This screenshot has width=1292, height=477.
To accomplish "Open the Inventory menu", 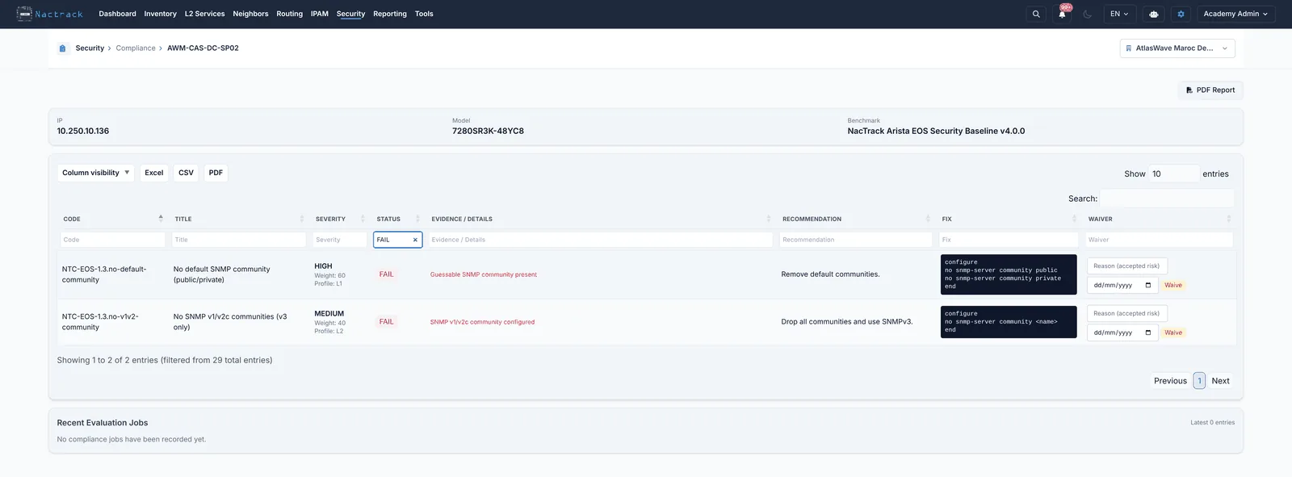I will [x=160, y=14].
